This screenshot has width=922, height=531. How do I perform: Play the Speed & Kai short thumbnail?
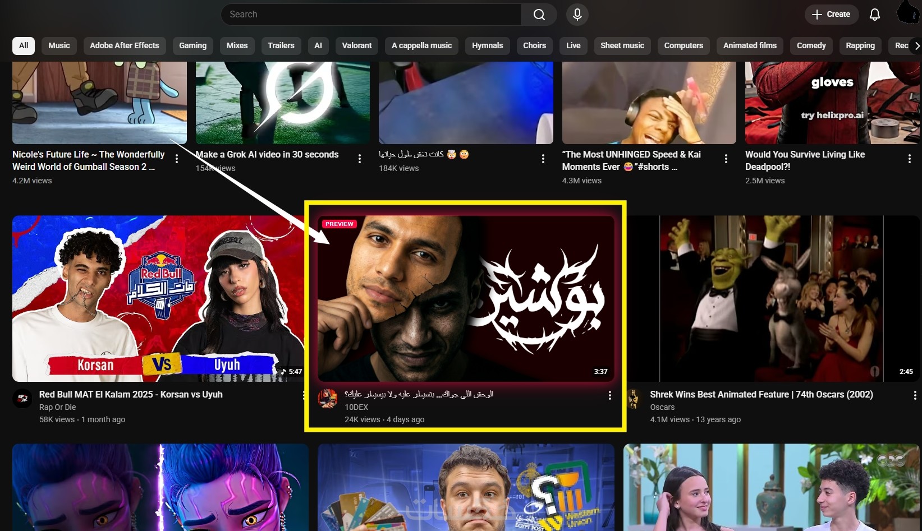coord(649,103)
